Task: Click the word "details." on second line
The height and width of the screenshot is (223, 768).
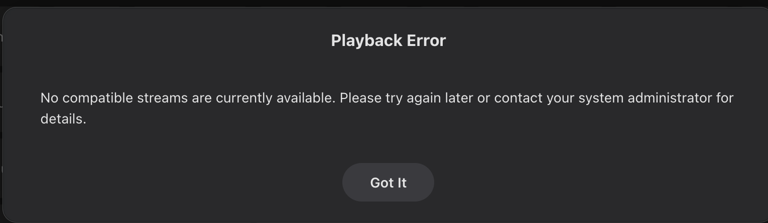Action: 63,119
